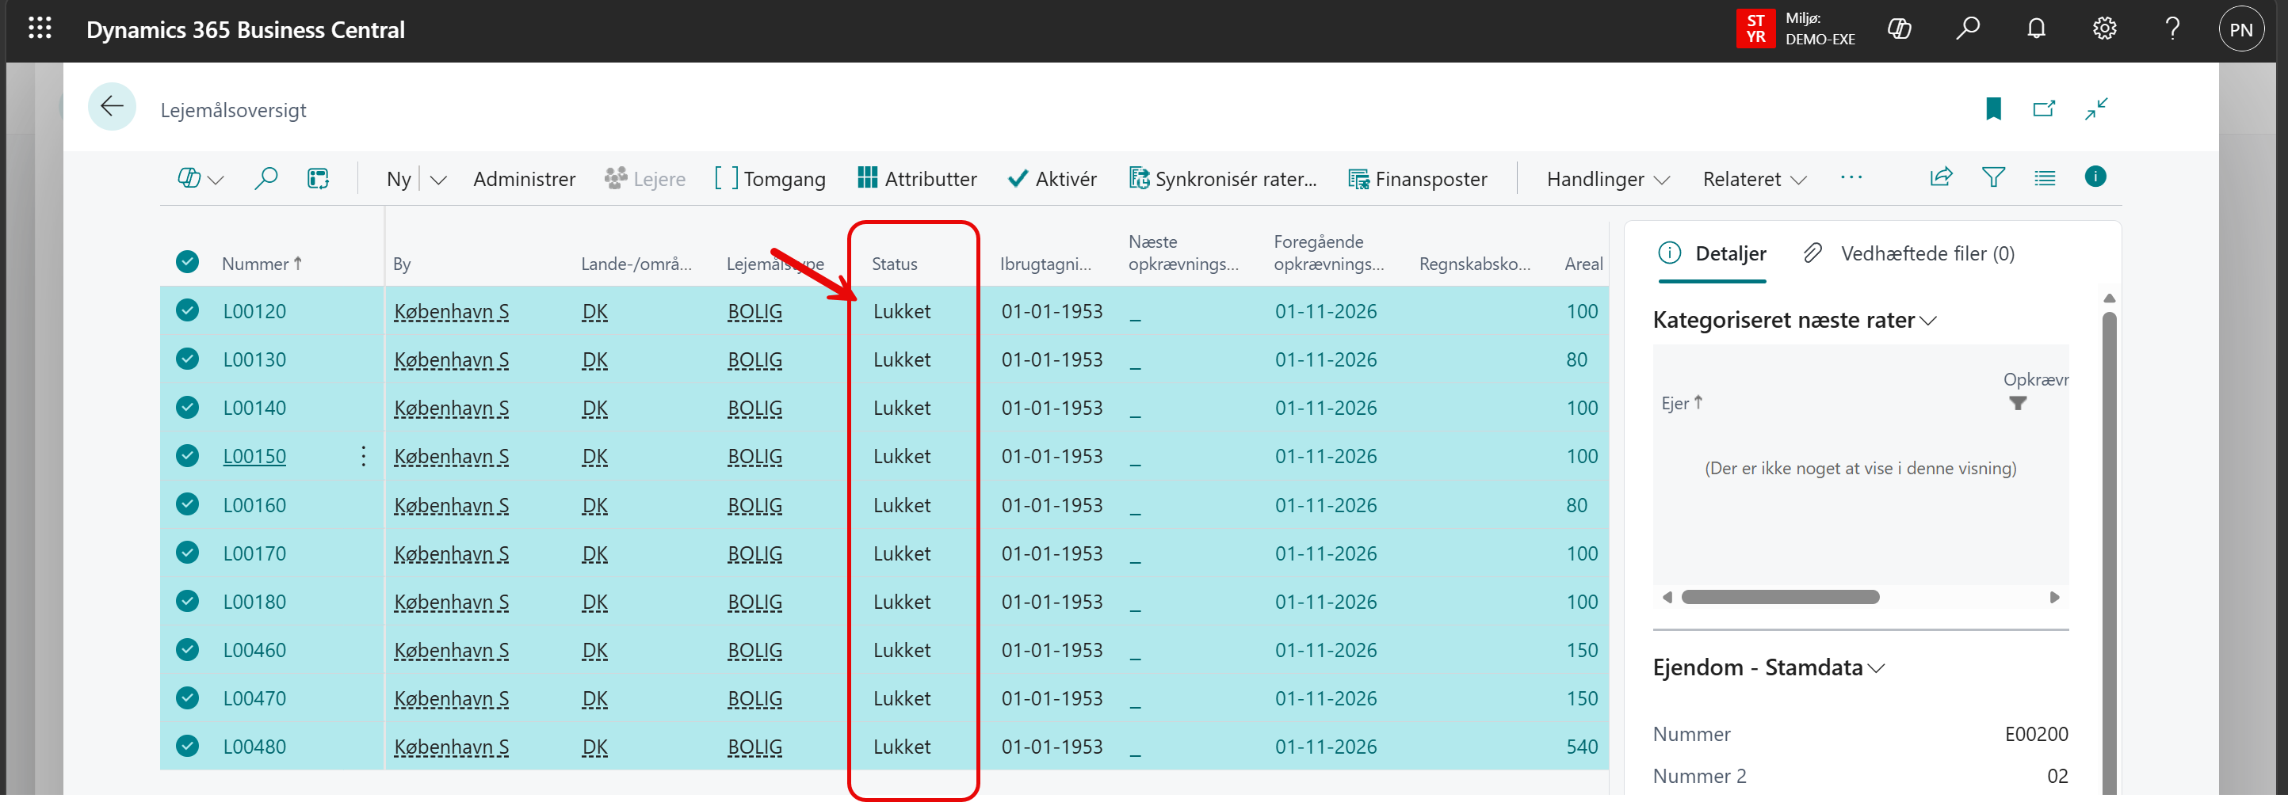Deselect row L00160 checkmark
Viewport: 2288px width, 802px height.
click(186, 504)
